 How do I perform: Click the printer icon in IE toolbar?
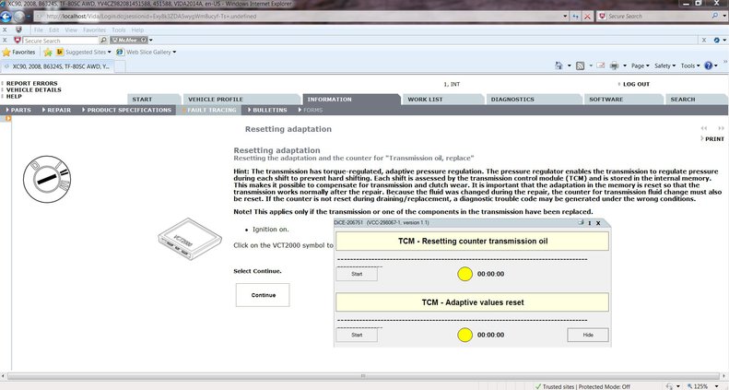coord(614,66)
